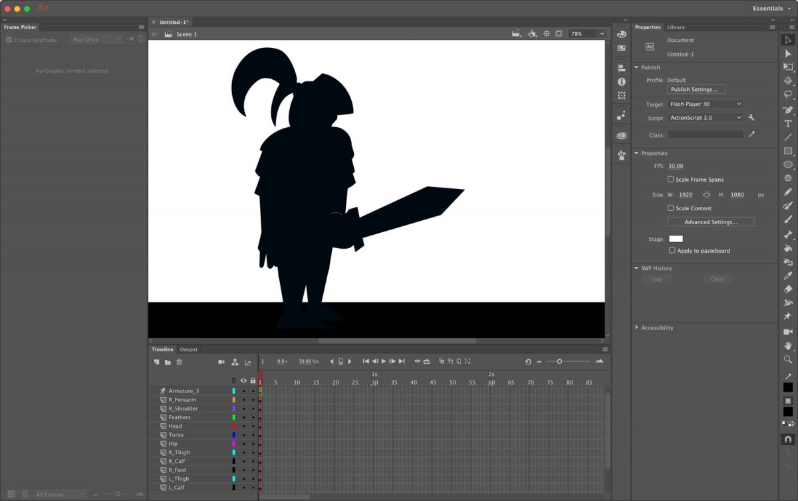This screenshot has height=501, width=798.
Task: Select the Zoom tool
Action: (789, 357)
